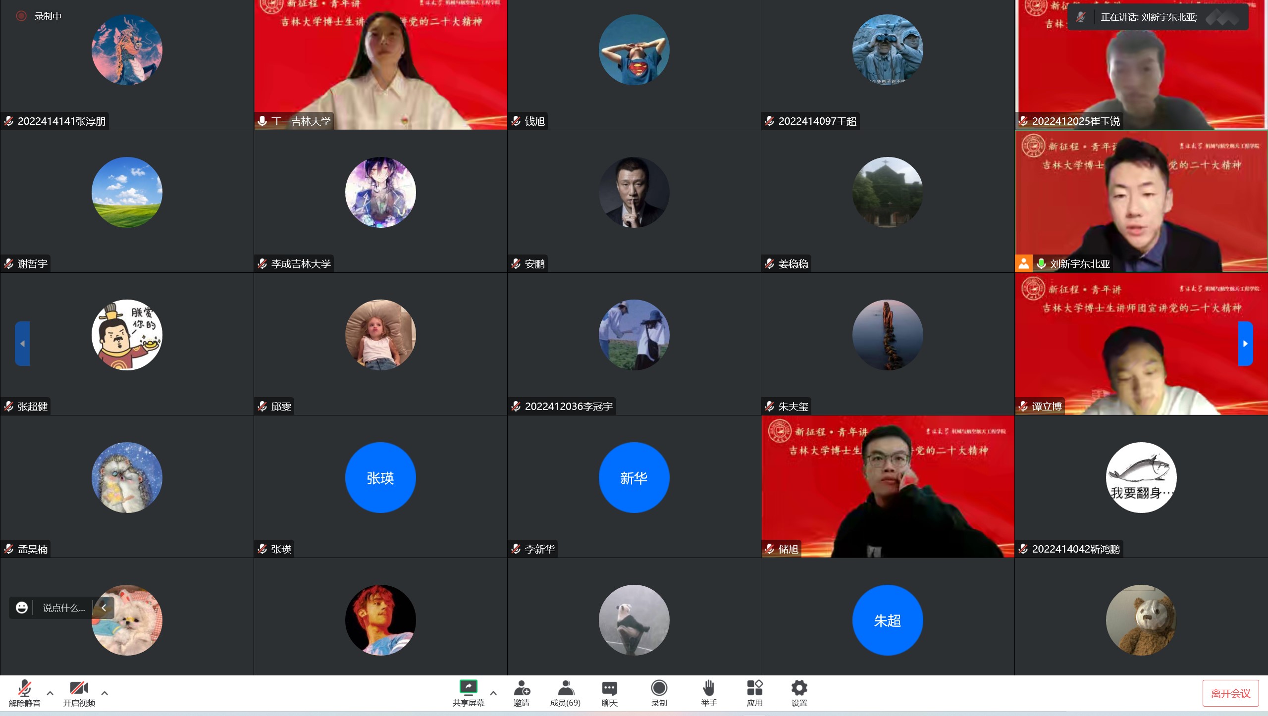The width and height of the screenshot is (1268, 716).
Task: Expand audio options arrow beside microphone
Action: pyautogui.click(x=50, y=693)
